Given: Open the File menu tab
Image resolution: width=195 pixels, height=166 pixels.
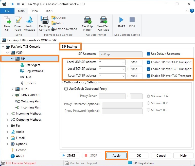Looking at the screenshot, I should pos(7,11).
